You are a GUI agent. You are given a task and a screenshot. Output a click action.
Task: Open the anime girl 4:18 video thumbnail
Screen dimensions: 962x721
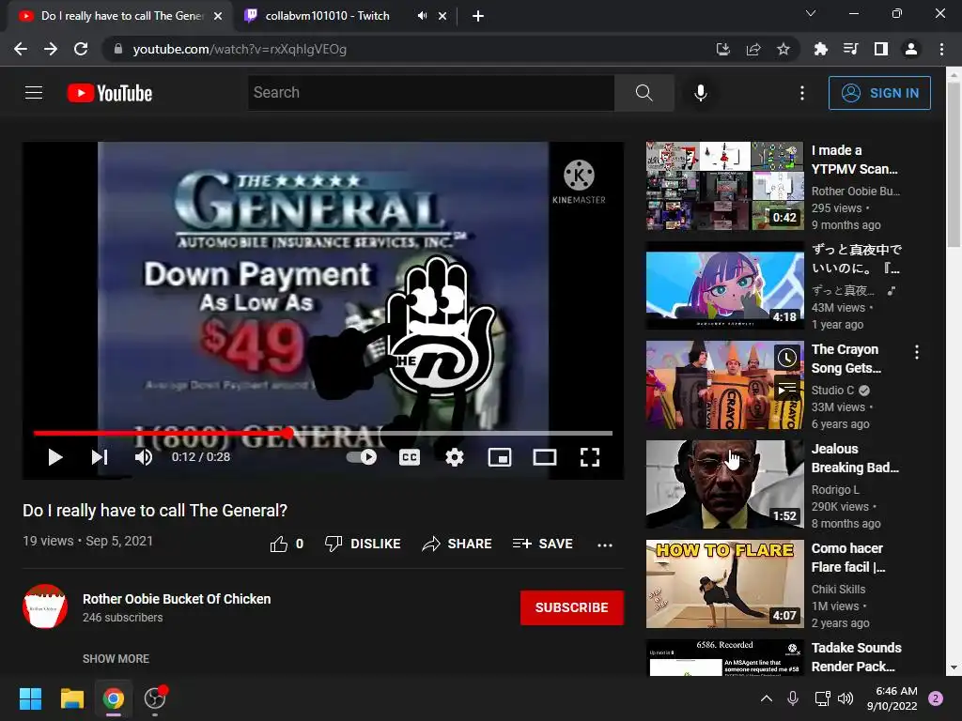tap(724, 285)
